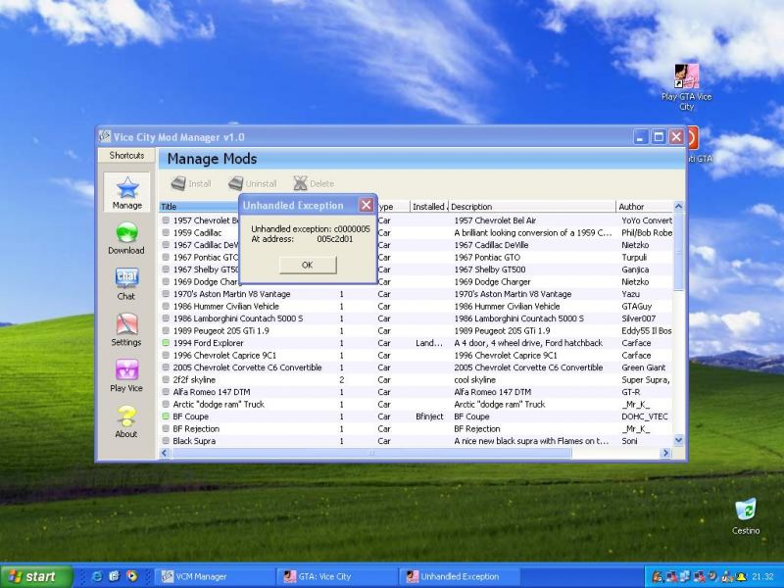
Task: Select the 1986 Lamborghini Countach 5000 S title
Action: pyautogui.click(x=238, y=318)
